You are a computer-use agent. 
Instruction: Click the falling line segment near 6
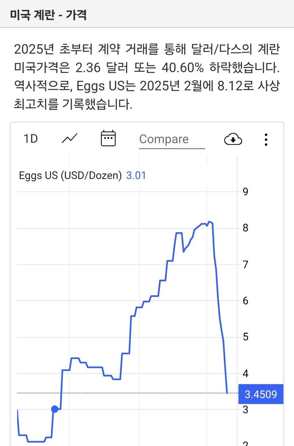218,300
